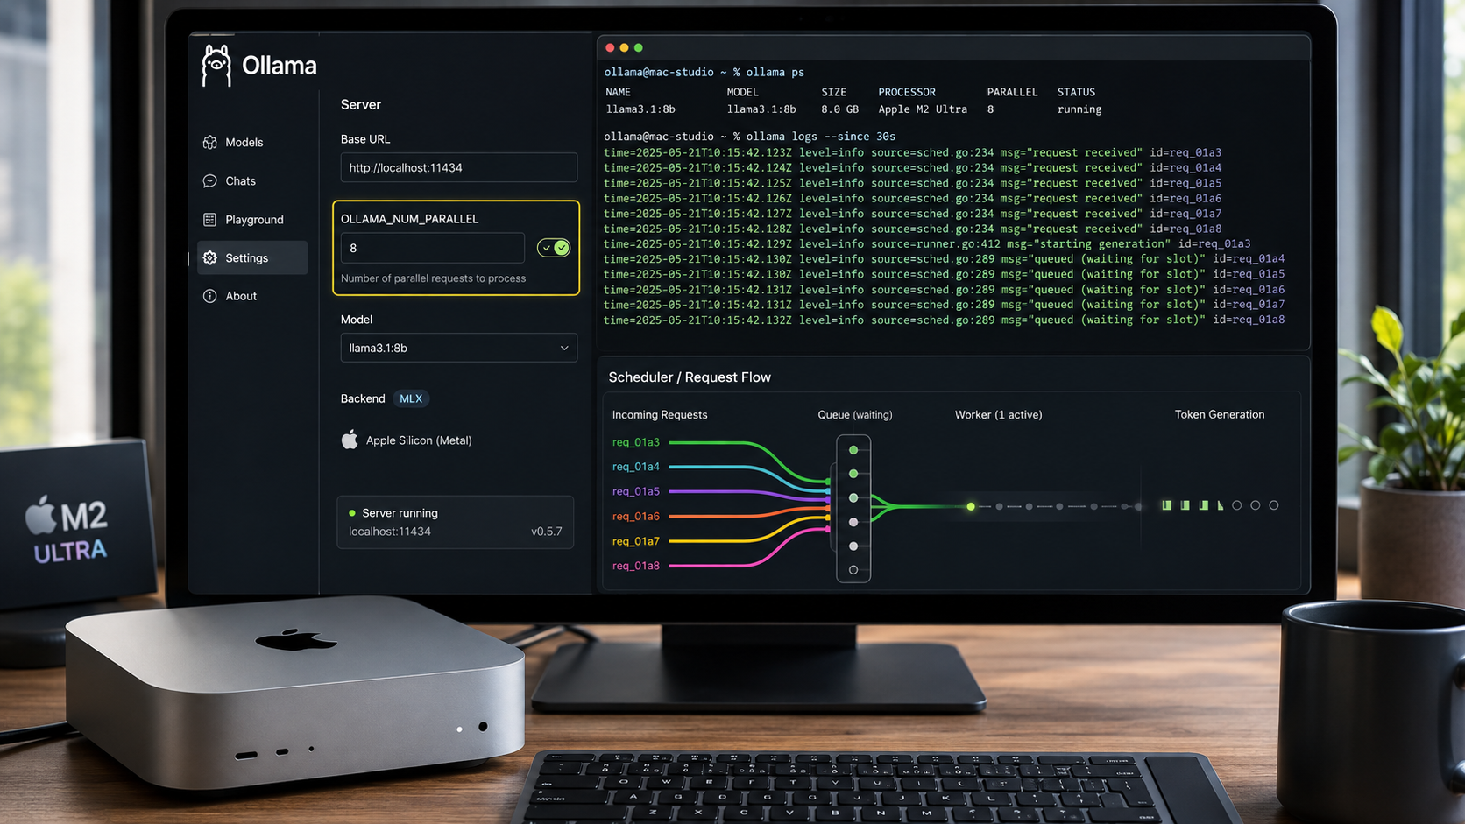Click the "request received" log line for req_01a6
Viewport: 1465px width, 824px height.
tap(912, 199)
